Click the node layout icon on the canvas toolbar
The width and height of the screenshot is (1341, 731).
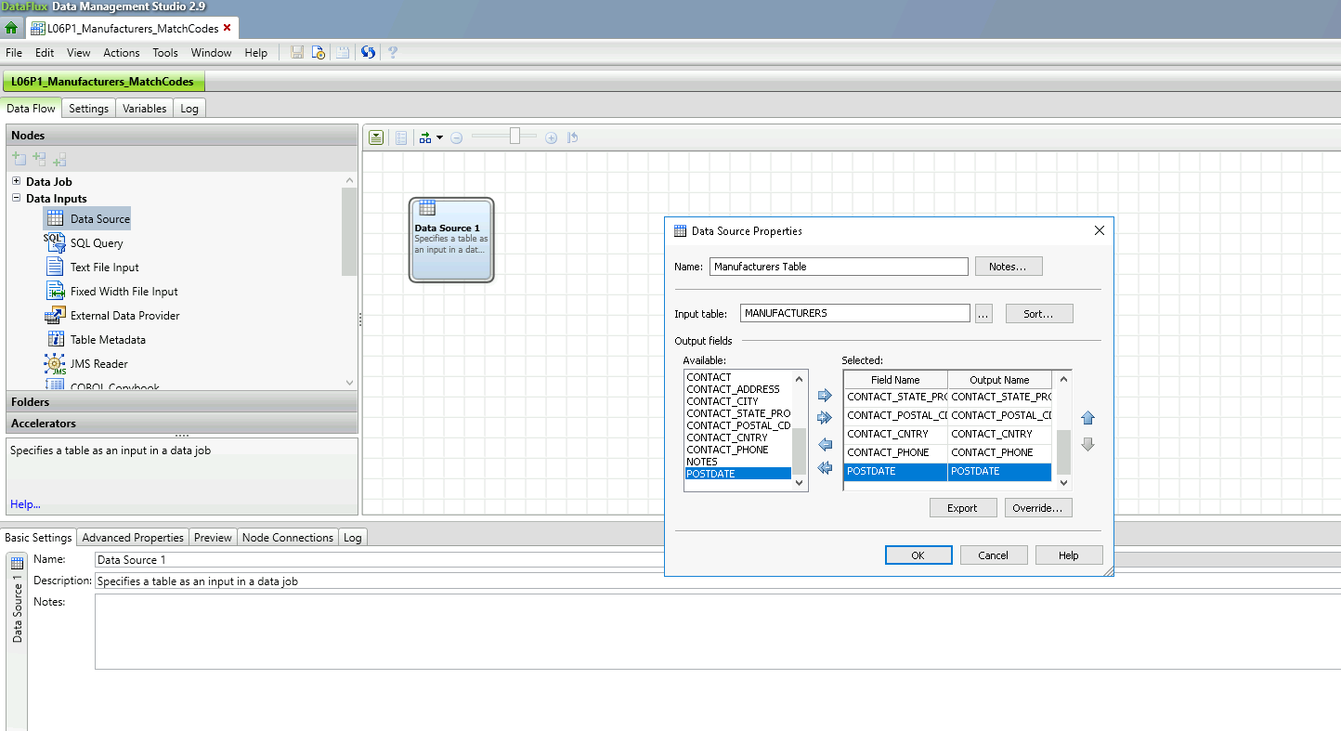tap(425, 137)
